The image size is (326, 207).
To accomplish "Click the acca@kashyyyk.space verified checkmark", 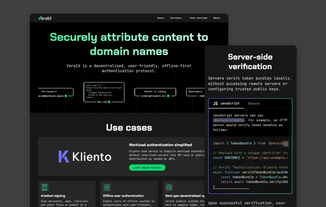I will [66, 96].
